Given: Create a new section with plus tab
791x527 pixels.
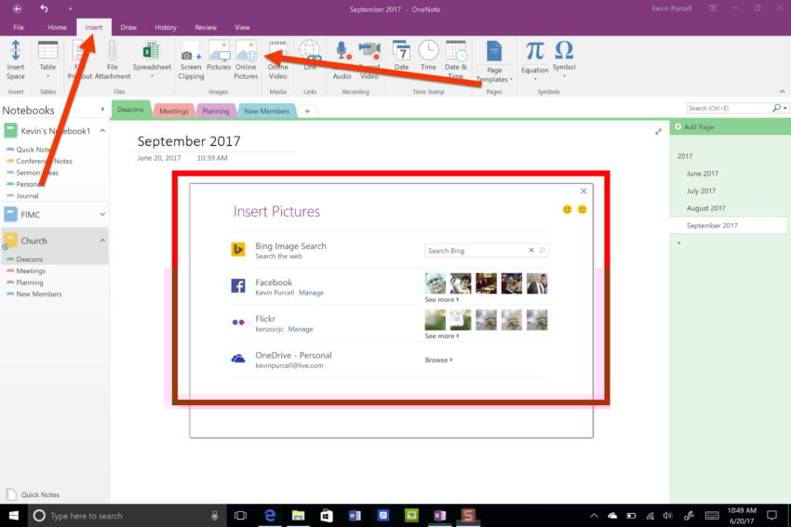Looking at the screenshot, I should (307, 111).
